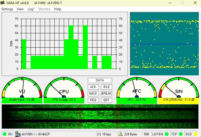The width and height of the screenshot is (201, 137).
Task: Click the waterfall spectrum display
Action: coord(100,116)
